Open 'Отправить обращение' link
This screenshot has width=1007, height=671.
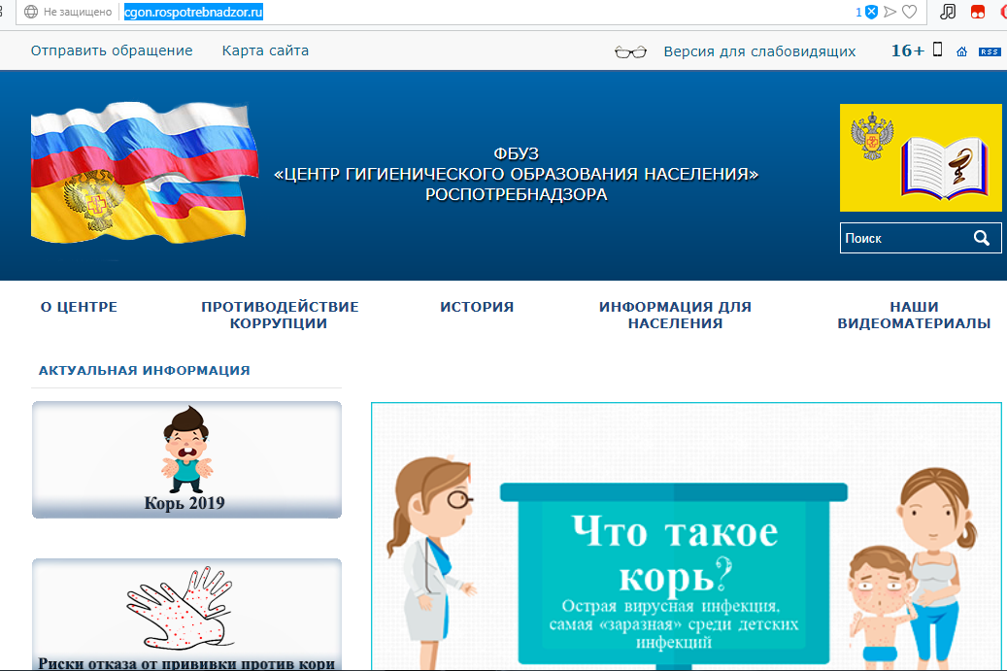click(112, 50)
